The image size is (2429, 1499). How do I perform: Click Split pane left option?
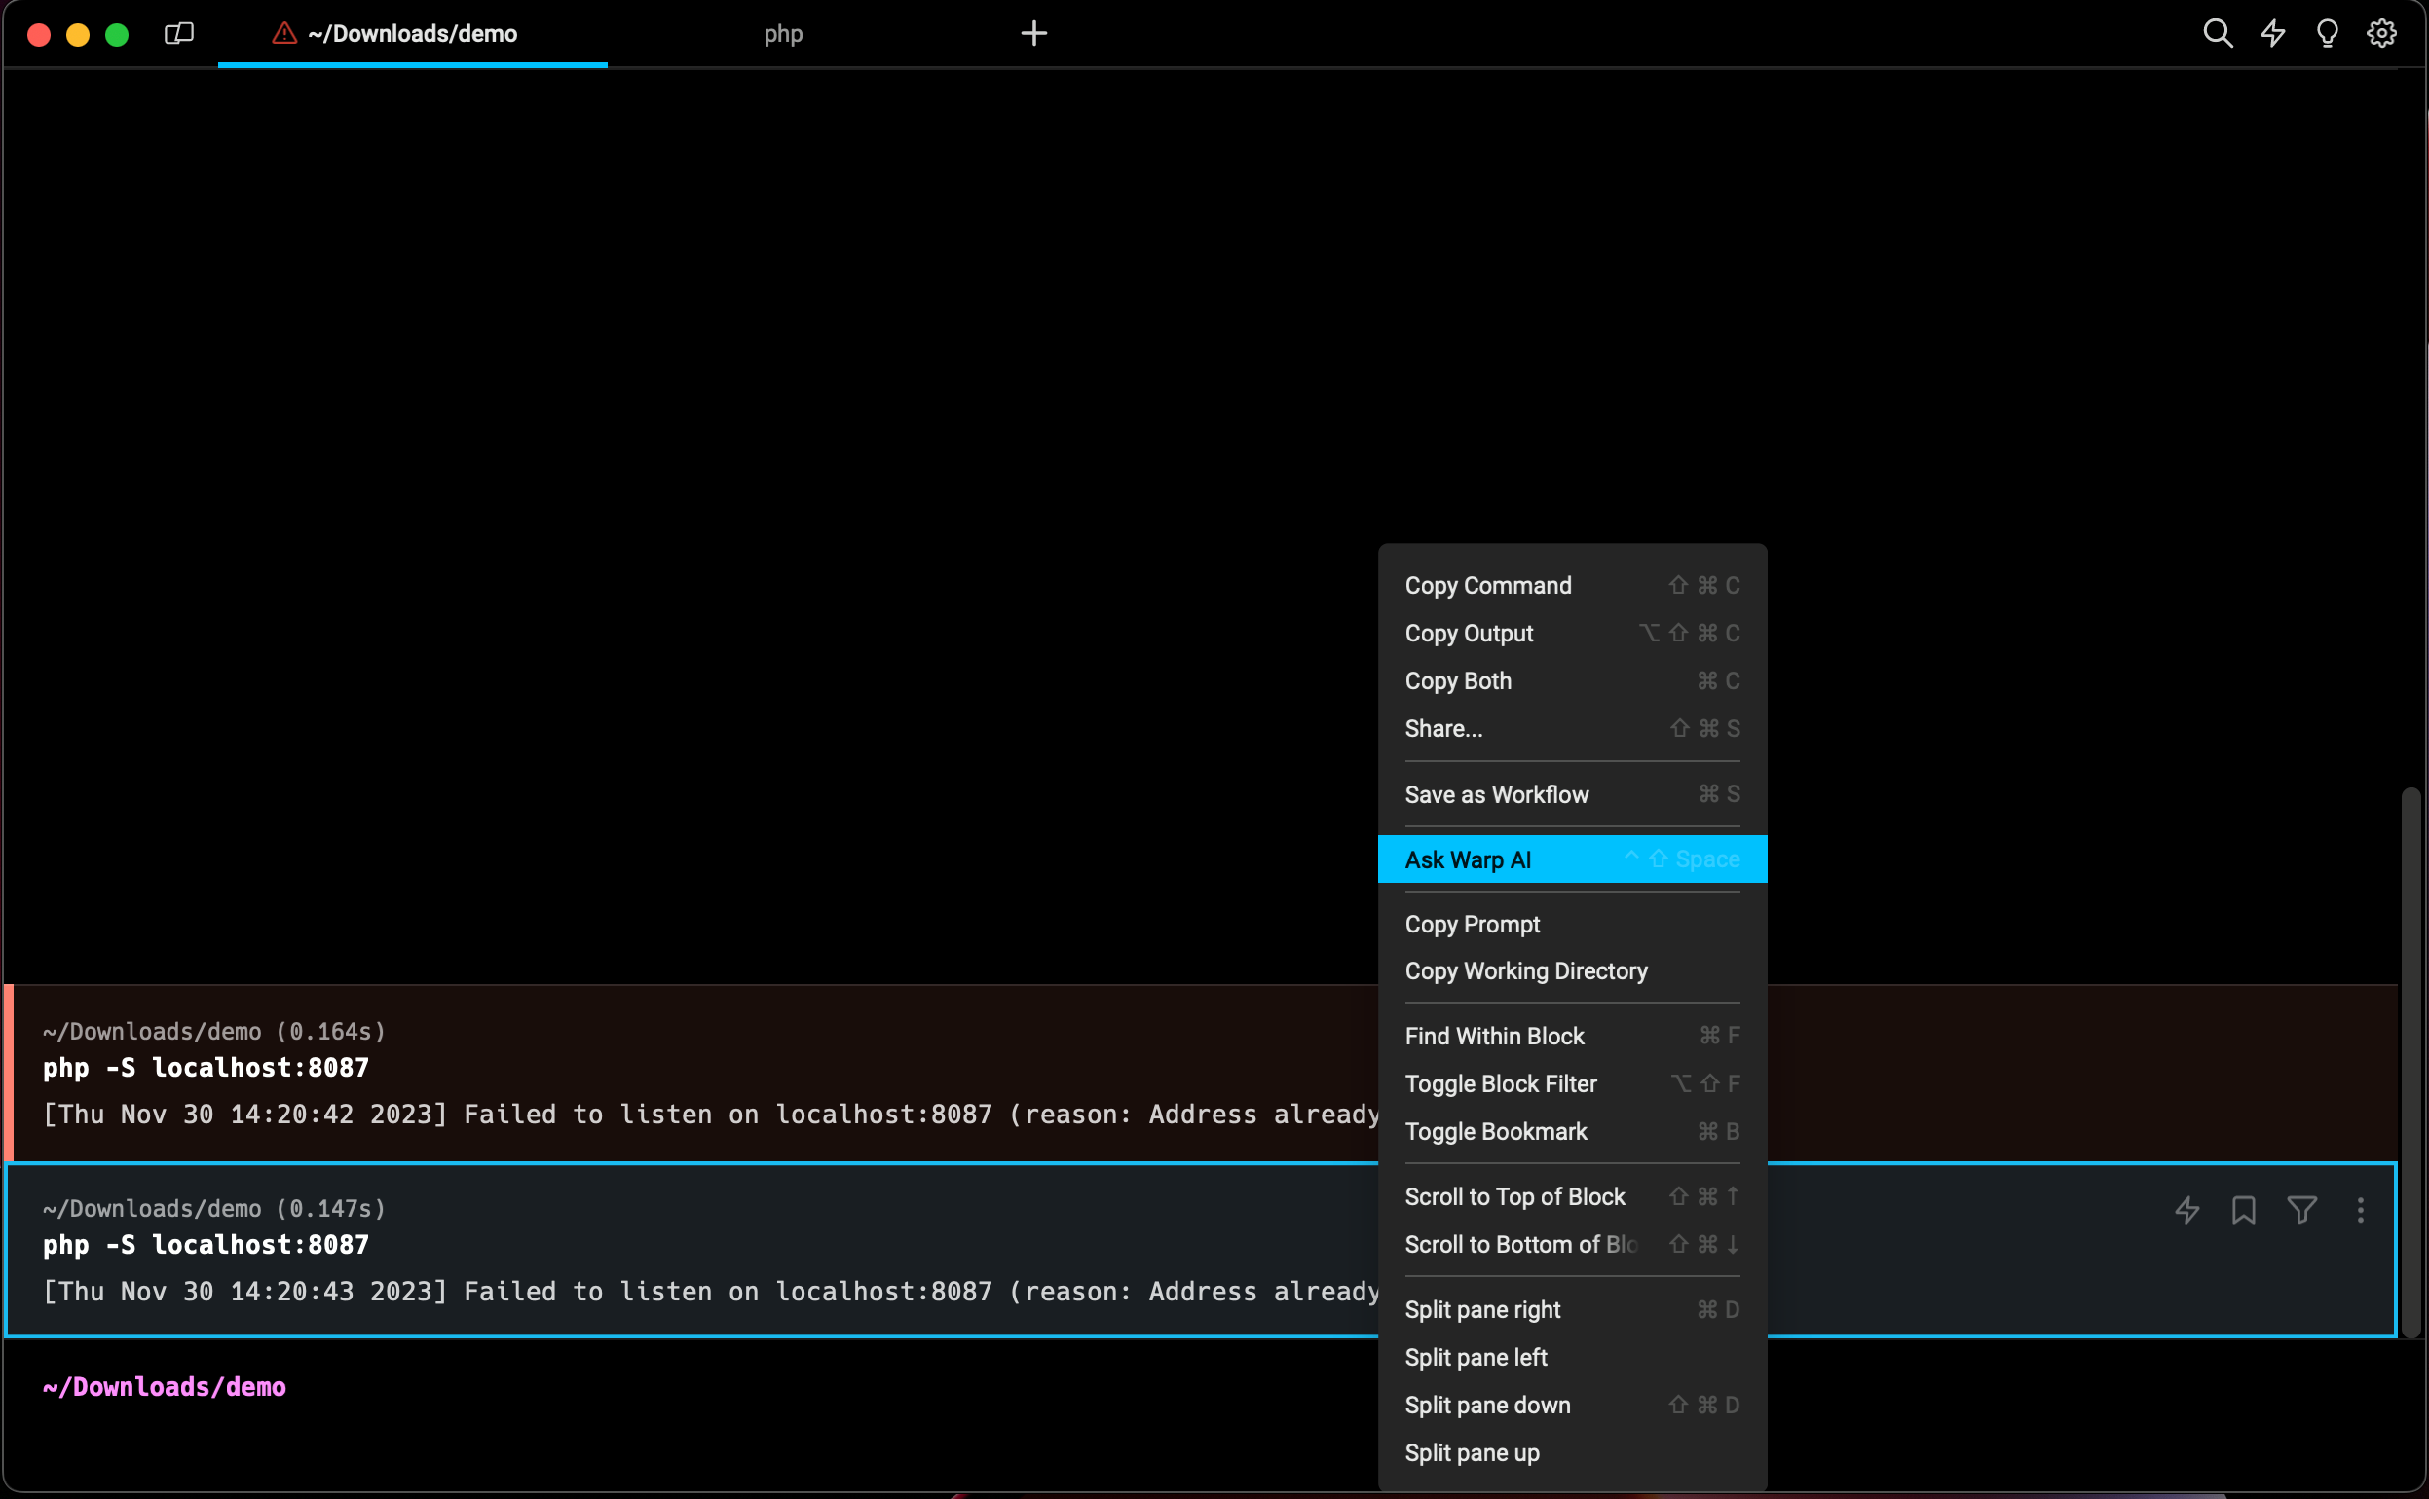click(1476, 1357)
